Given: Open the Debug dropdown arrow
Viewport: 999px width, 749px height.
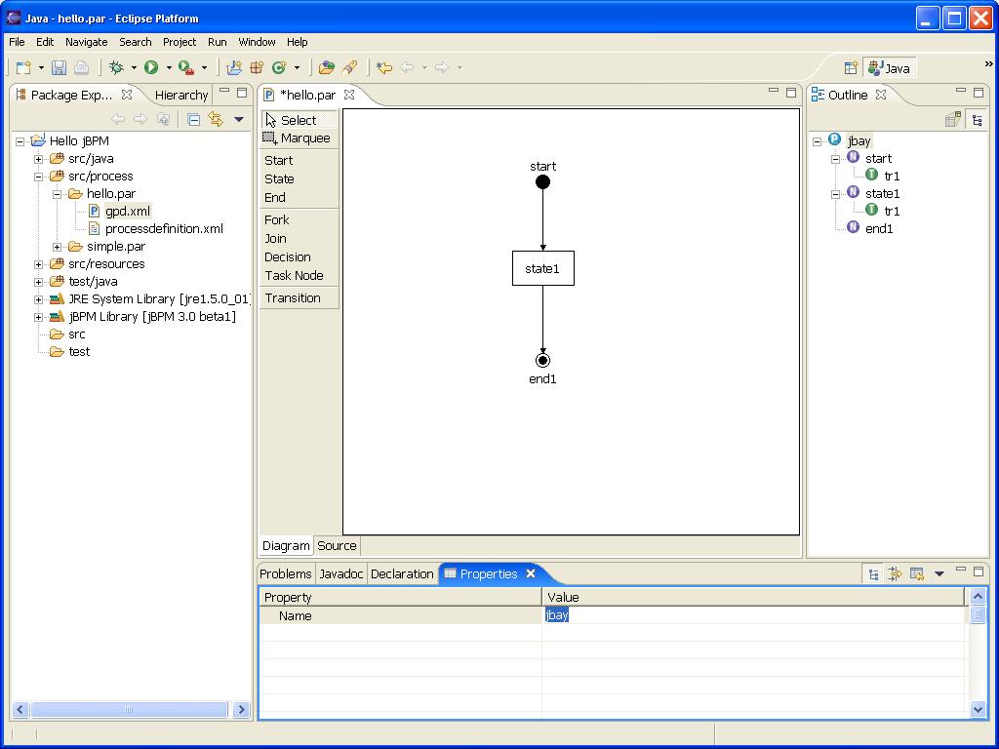Looking at the screenshot, I should click(x=134, y=67).
